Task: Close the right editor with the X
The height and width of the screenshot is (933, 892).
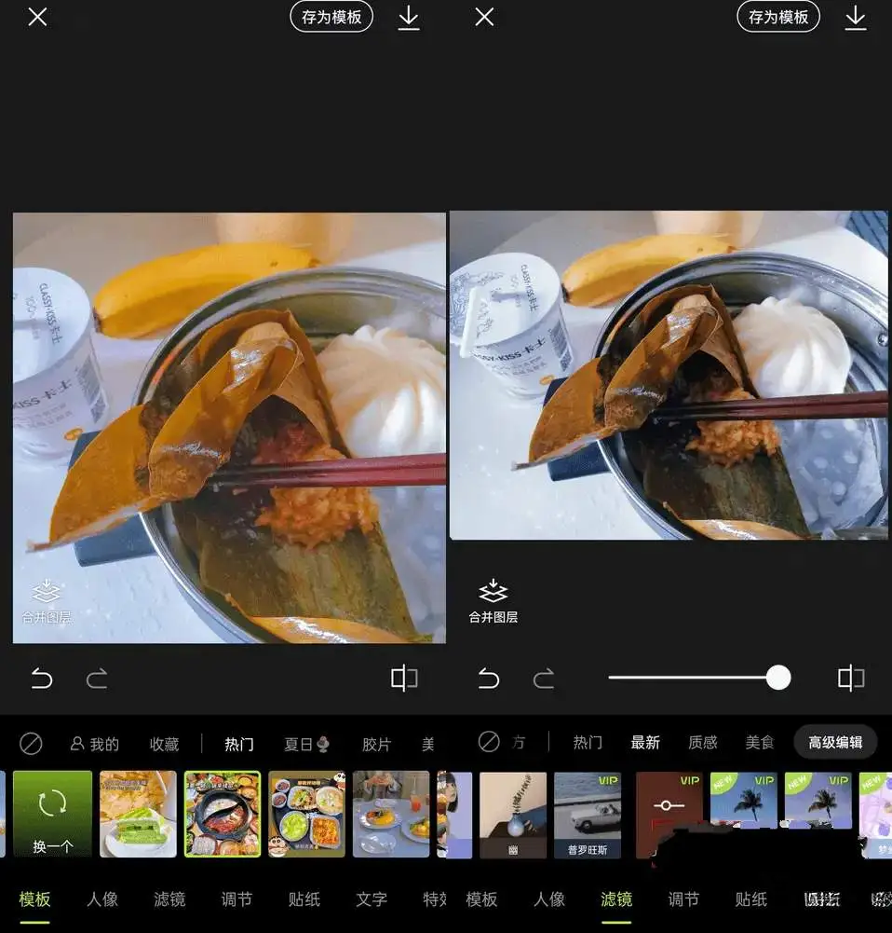Action: point(484,17)
